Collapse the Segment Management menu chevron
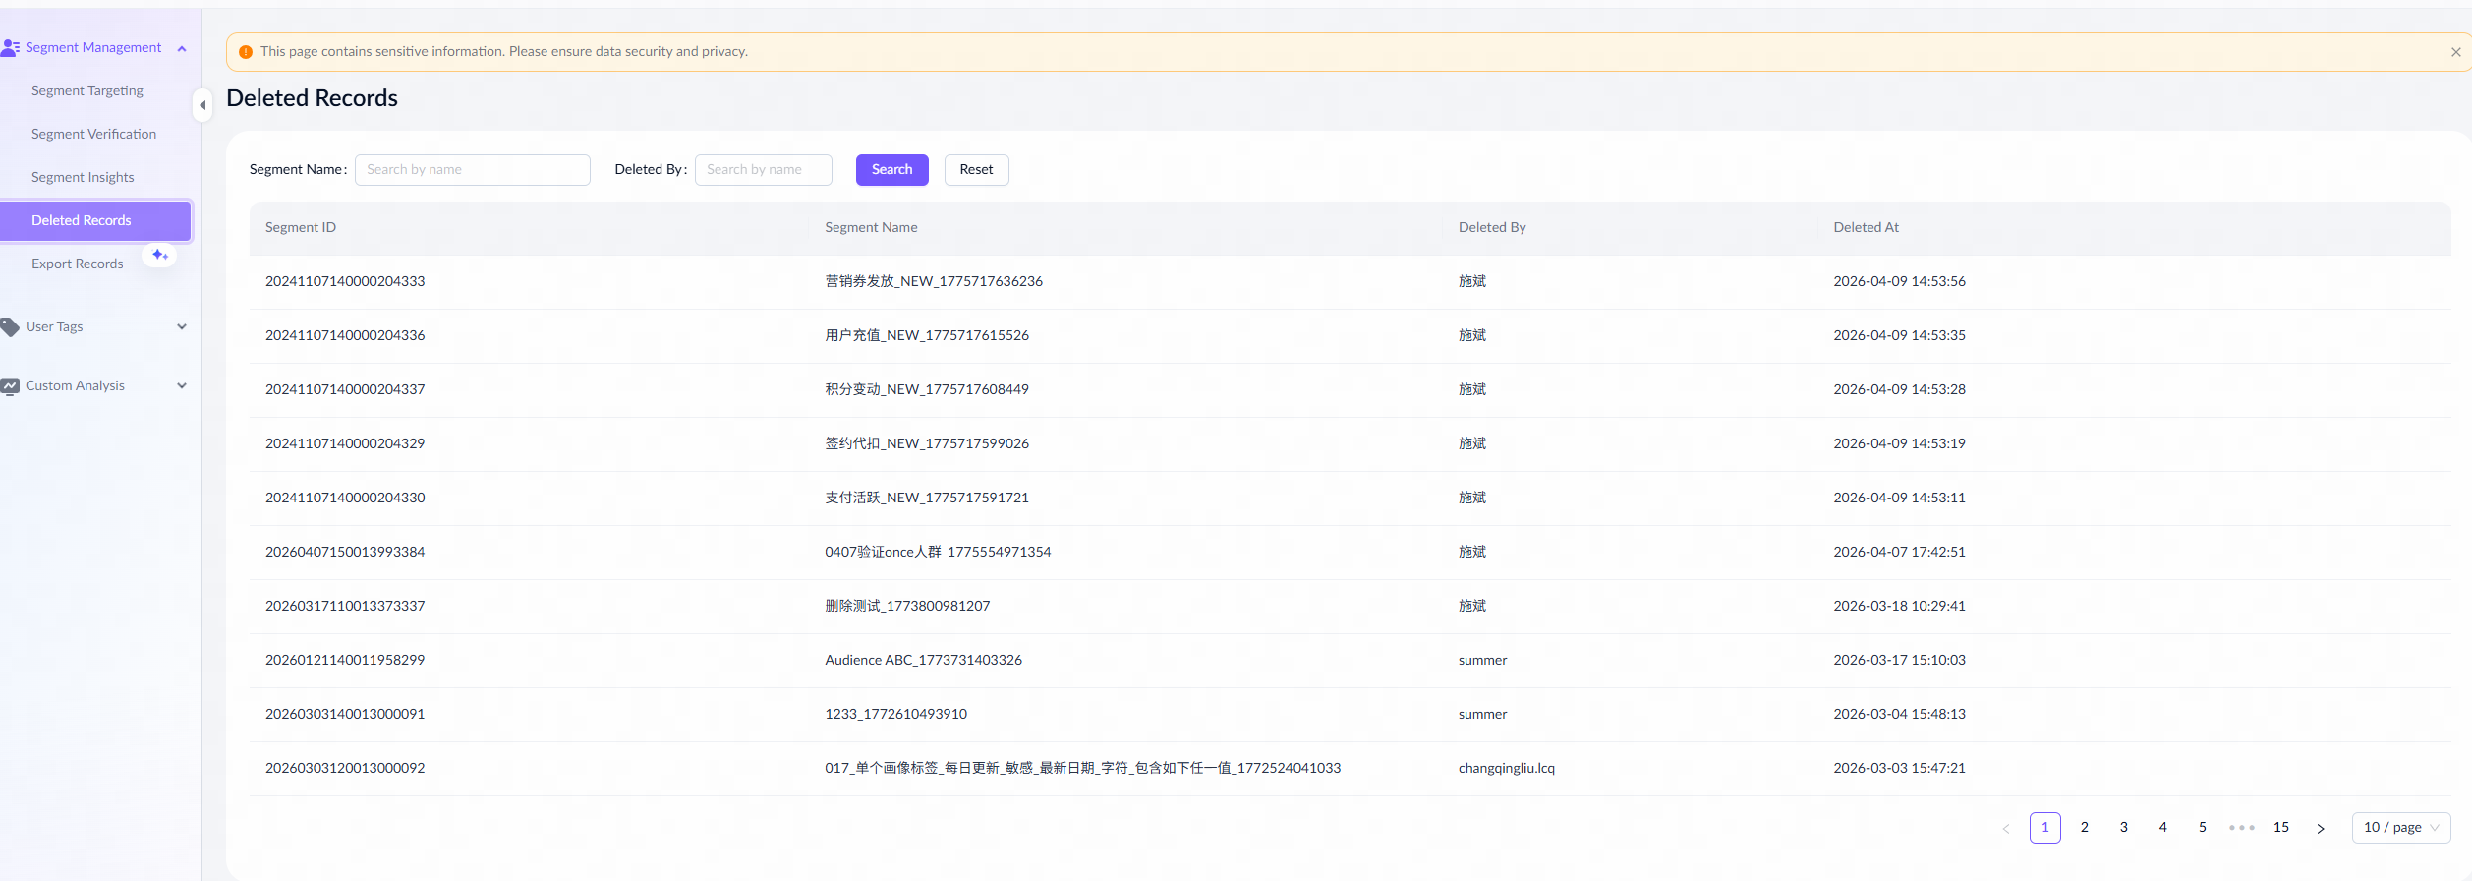The image size is (2472, 881). [x=182, y=48]
